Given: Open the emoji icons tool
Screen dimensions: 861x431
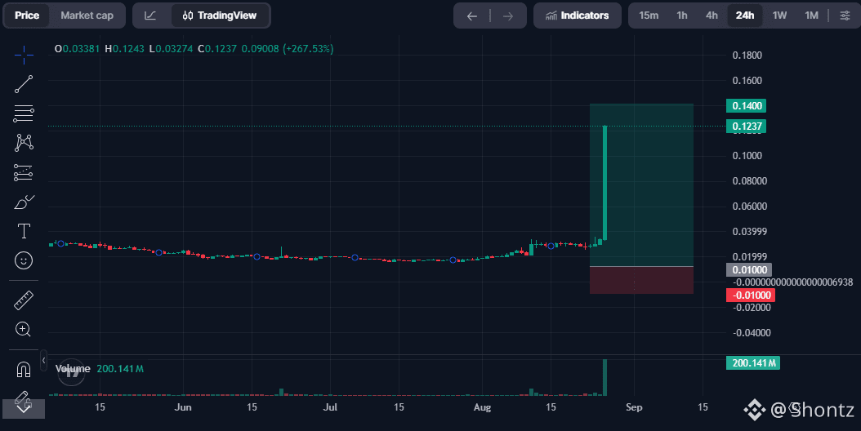Looking at the screenshot, I should pyautogui.click(x=24, y=260).
